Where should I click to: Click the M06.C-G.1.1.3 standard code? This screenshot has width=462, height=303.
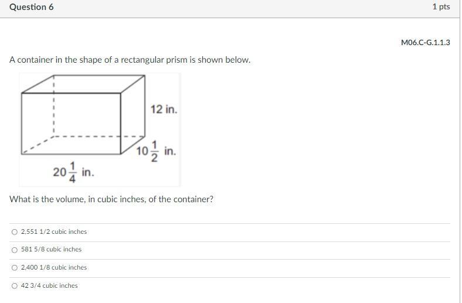(x=426, y=43)
